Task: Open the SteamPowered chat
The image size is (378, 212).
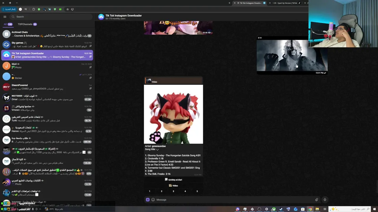Action: 47,87
